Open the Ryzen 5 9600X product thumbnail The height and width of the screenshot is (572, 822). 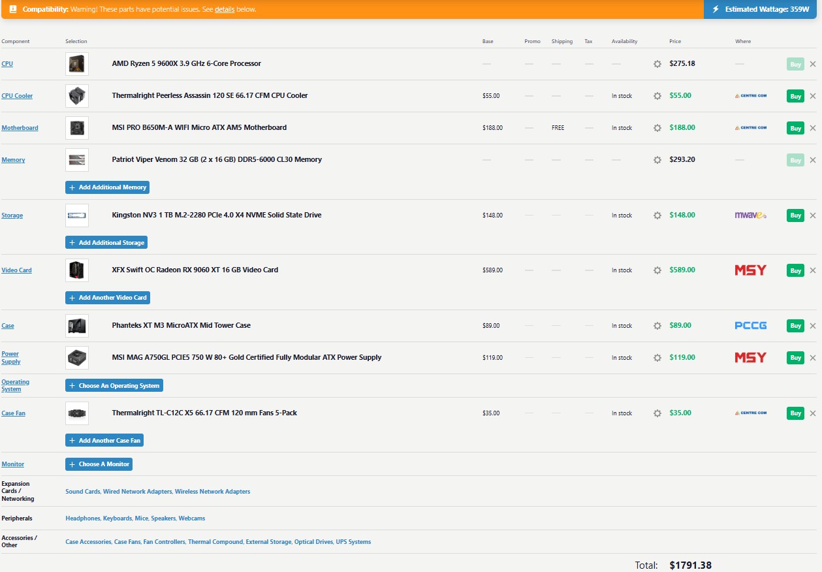[x=77, y=64]
